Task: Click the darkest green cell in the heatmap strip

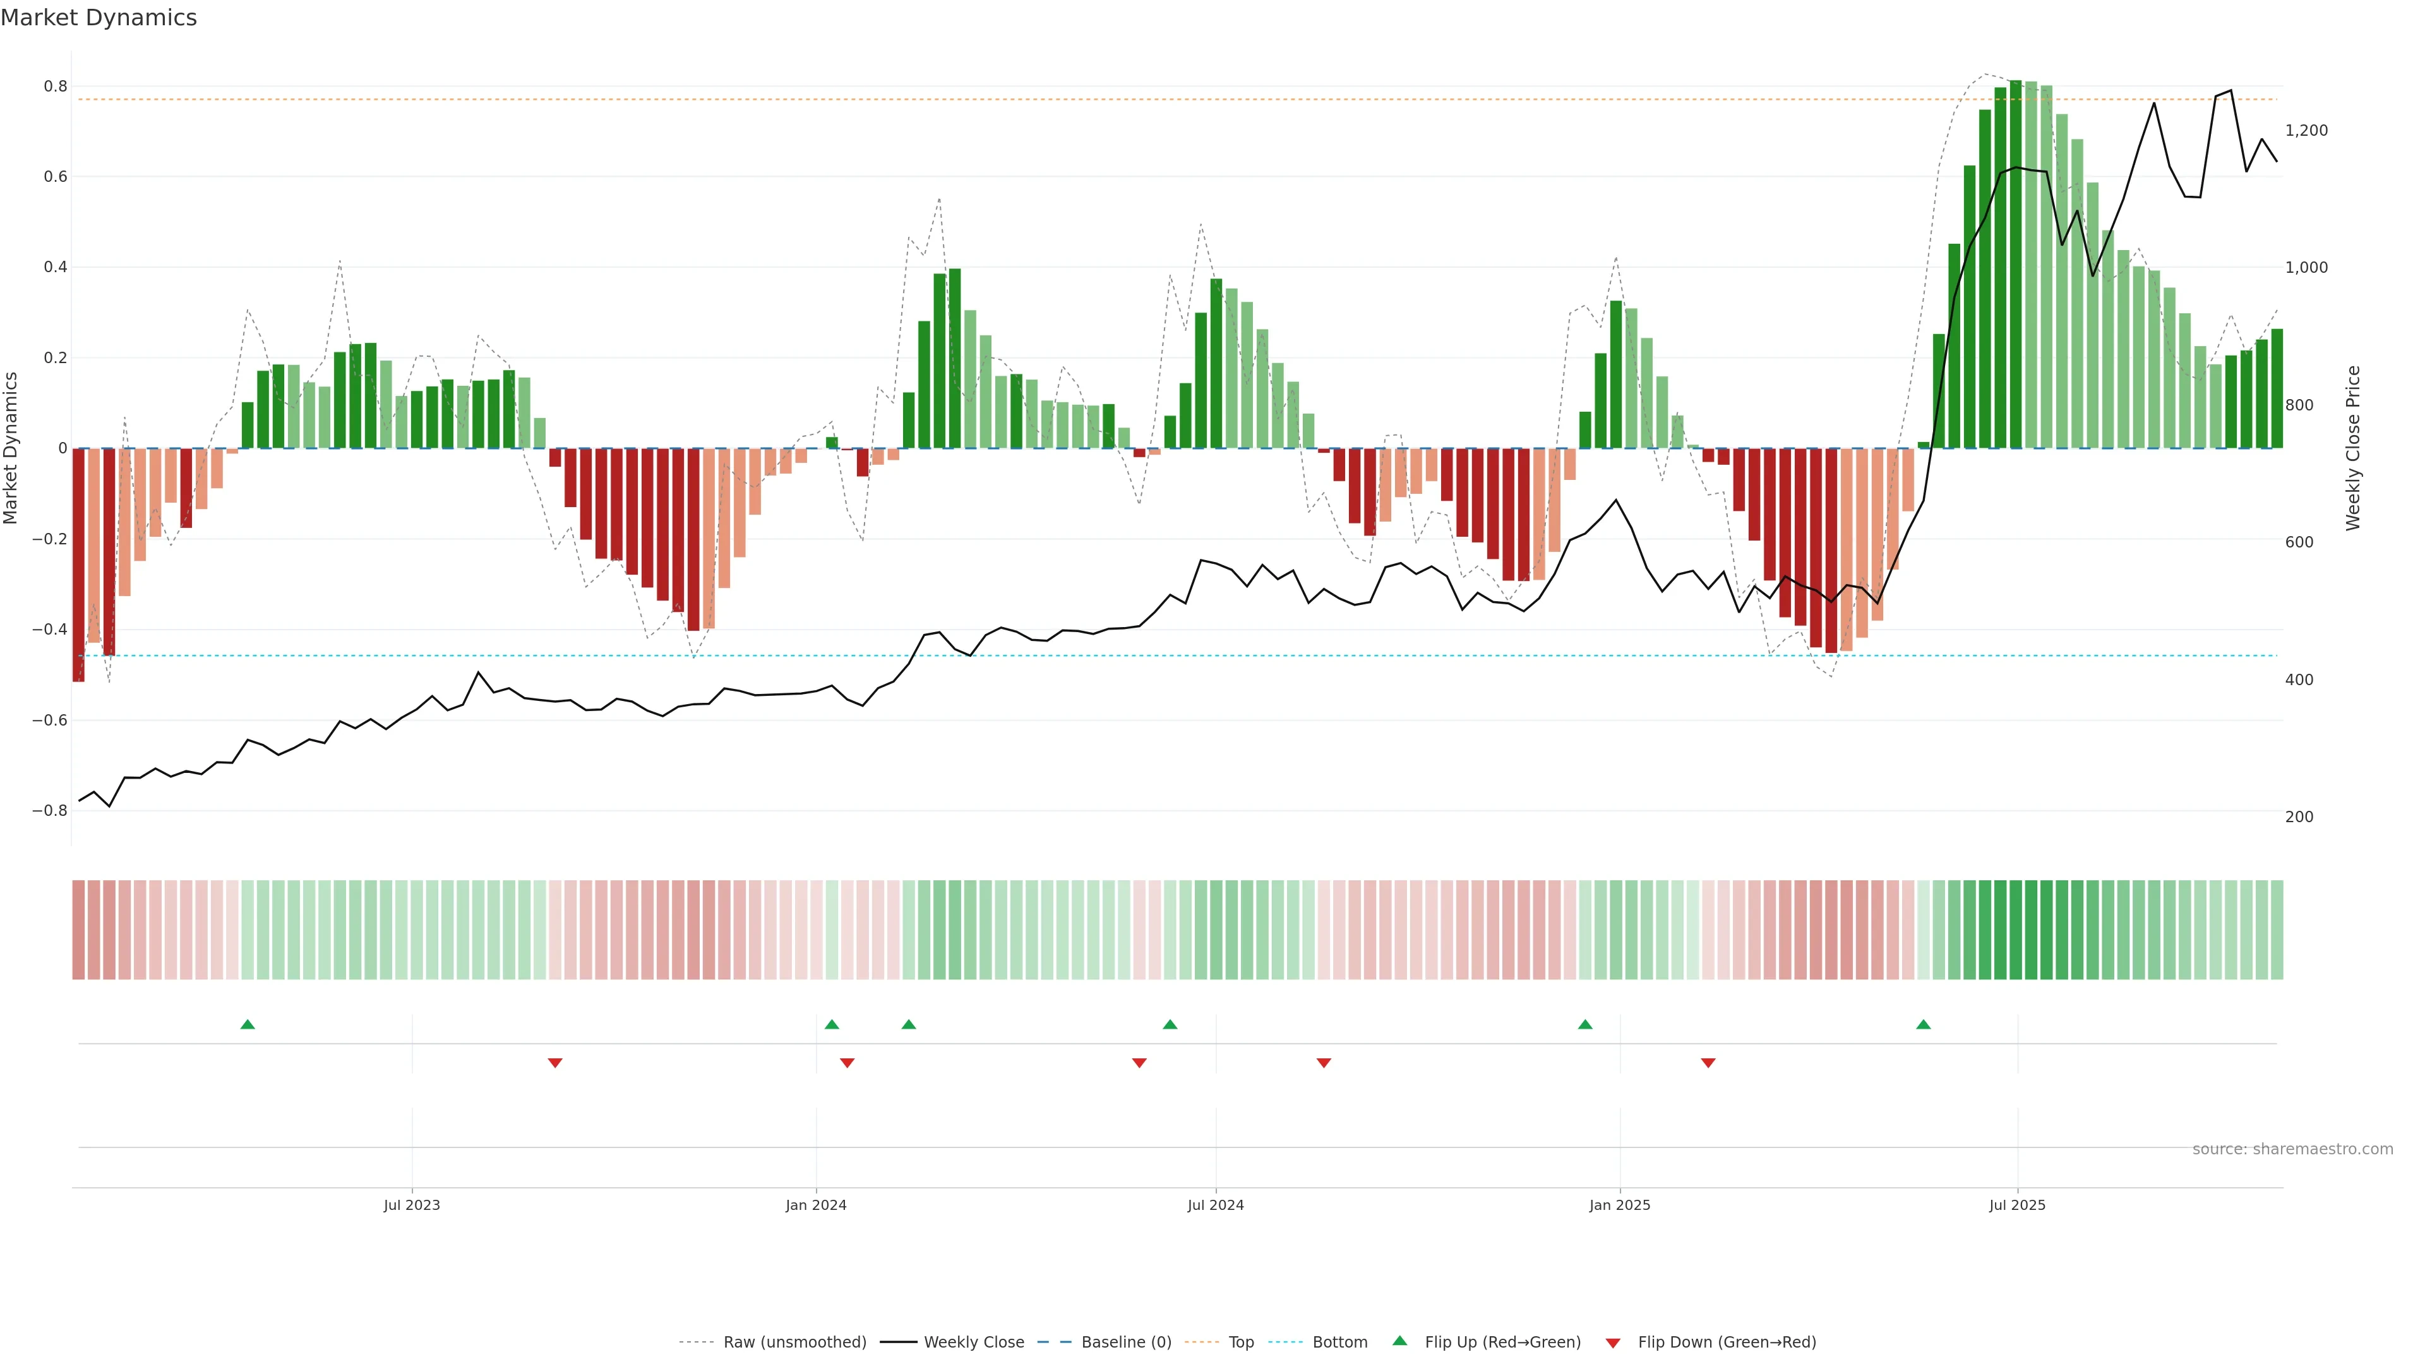Action: click(2016, 930)
